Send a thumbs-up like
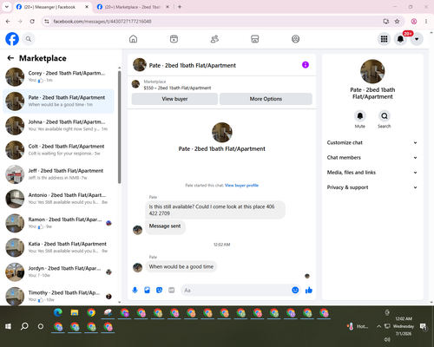 click(309, 290)
